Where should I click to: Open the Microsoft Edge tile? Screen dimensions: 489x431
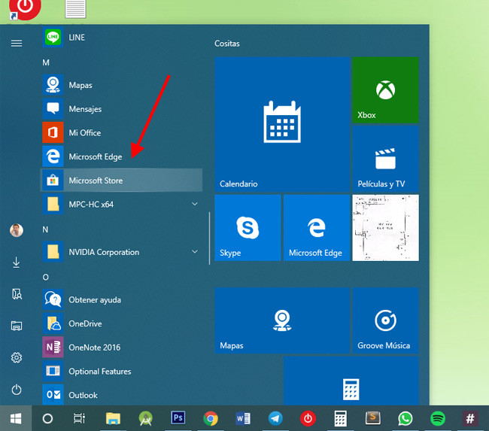pos(317,228)
